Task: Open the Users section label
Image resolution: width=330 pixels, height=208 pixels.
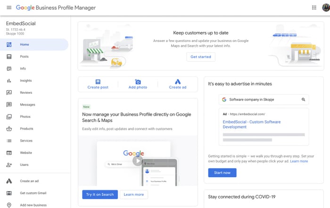Action: 24,165
